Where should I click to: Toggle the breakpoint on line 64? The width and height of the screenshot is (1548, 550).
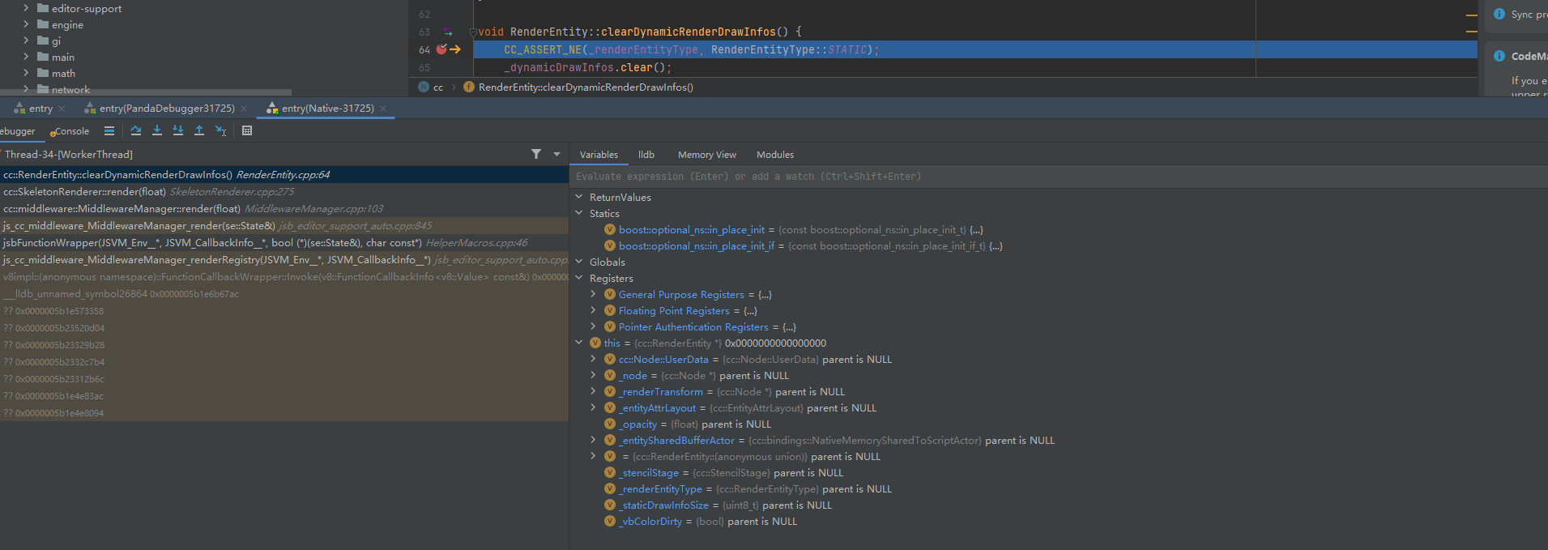pos(441,49)
